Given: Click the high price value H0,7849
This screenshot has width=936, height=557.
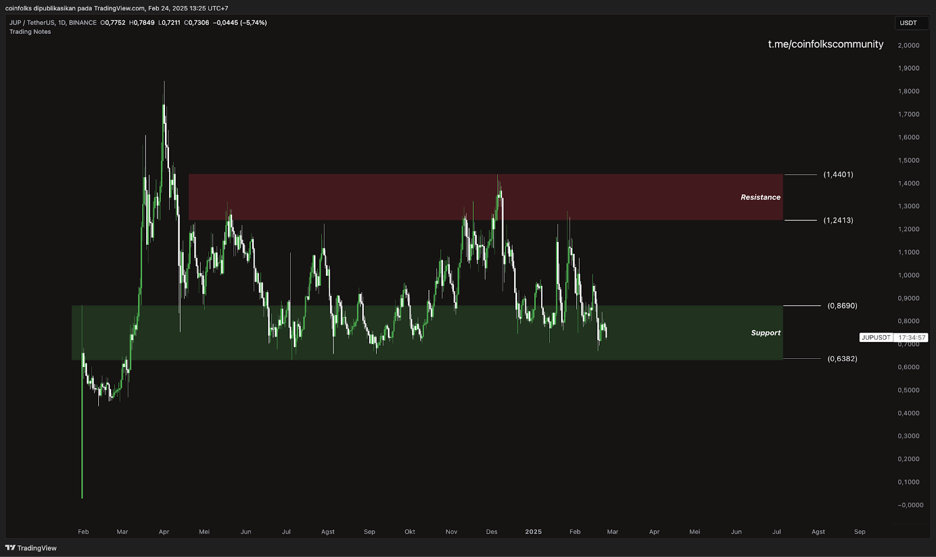Looking at the screenshot, I should [x=142, y=23].
